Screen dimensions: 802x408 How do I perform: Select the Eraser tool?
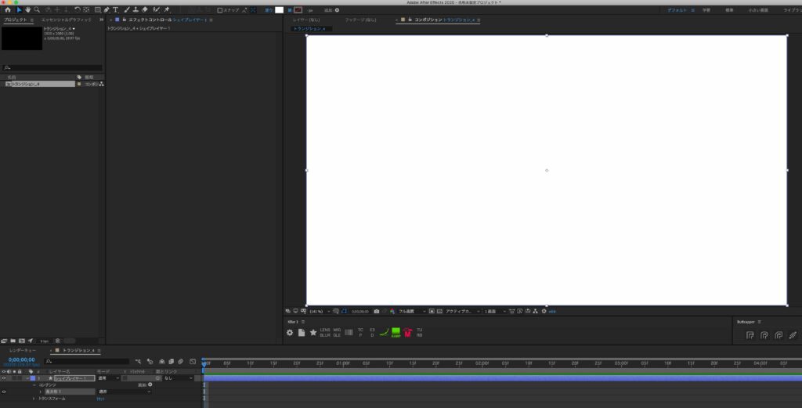pos(145,9)
